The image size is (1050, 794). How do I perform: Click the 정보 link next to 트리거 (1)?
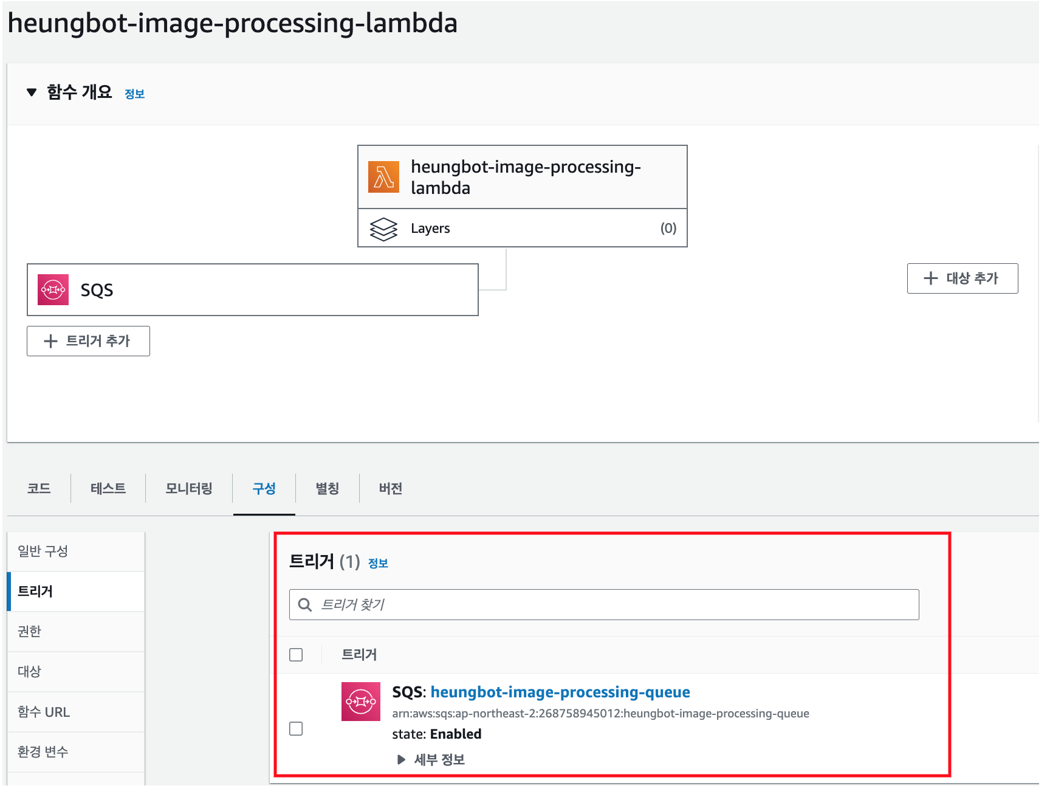pos(379,563)
